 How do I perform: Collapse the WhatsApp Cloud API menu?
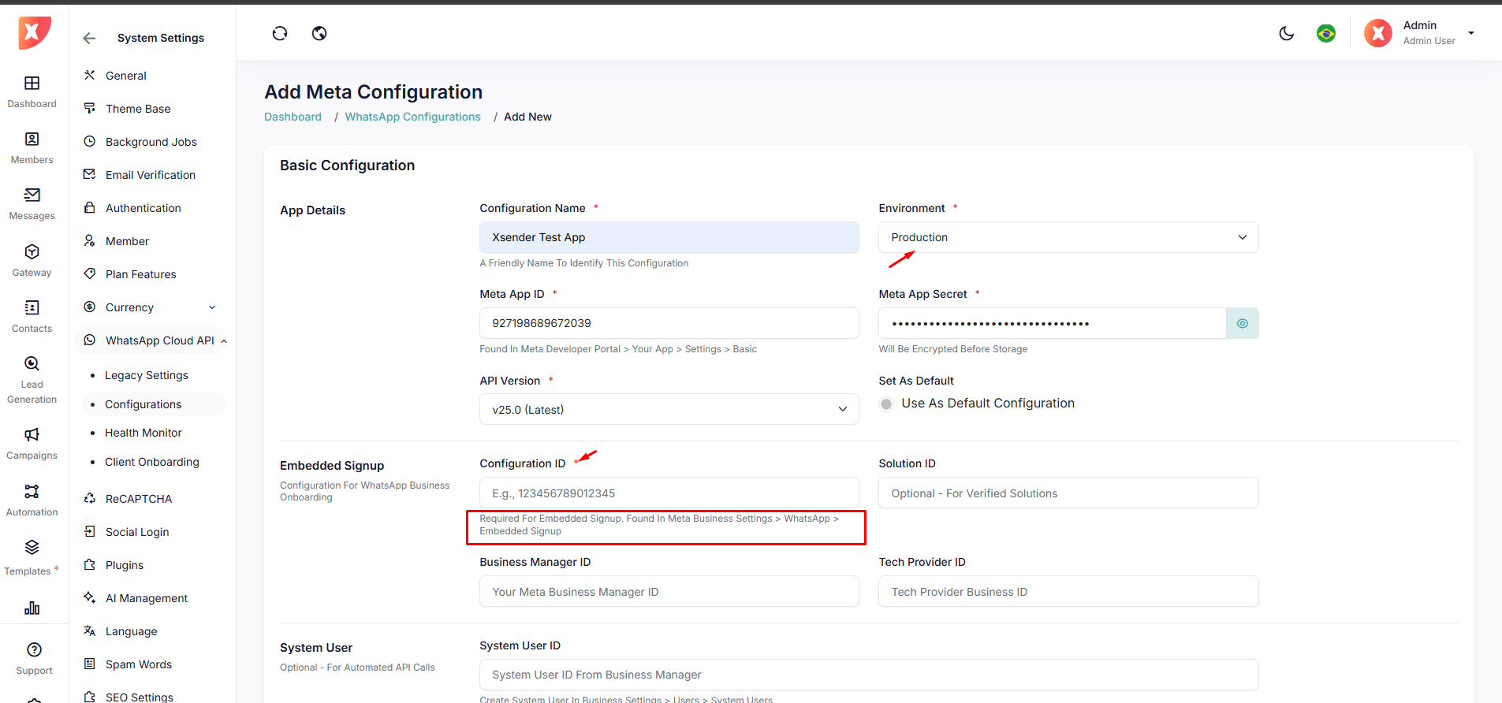(224, 340)
